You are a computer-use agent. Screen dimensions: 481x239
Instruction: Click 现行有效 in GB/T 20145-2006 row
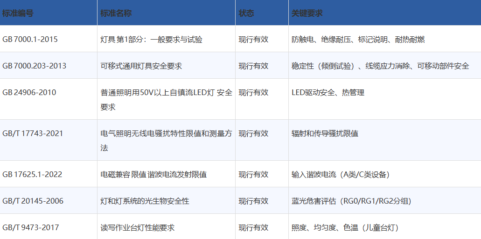click(254, 201)
